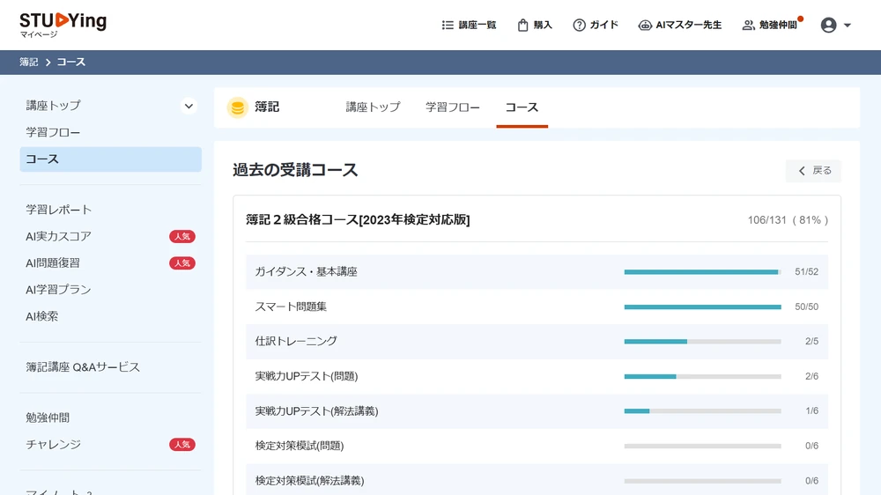Click the 勉強仲間 people icon
881x495 pixels.
748,25
